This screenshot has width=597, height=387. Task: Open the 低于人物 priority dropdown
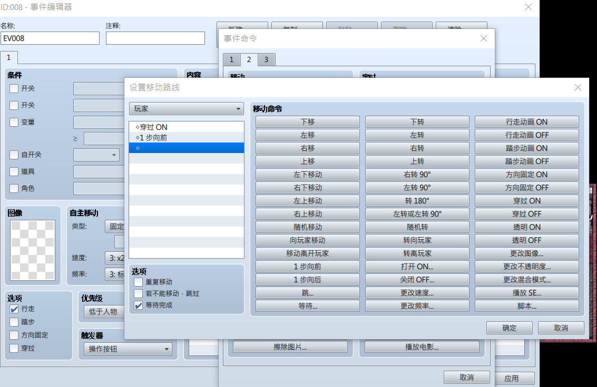[104, 312]
